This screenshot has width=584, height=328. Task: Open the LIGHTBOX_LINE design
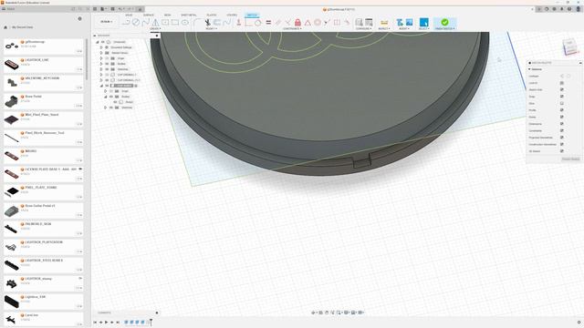coord(43,65)
